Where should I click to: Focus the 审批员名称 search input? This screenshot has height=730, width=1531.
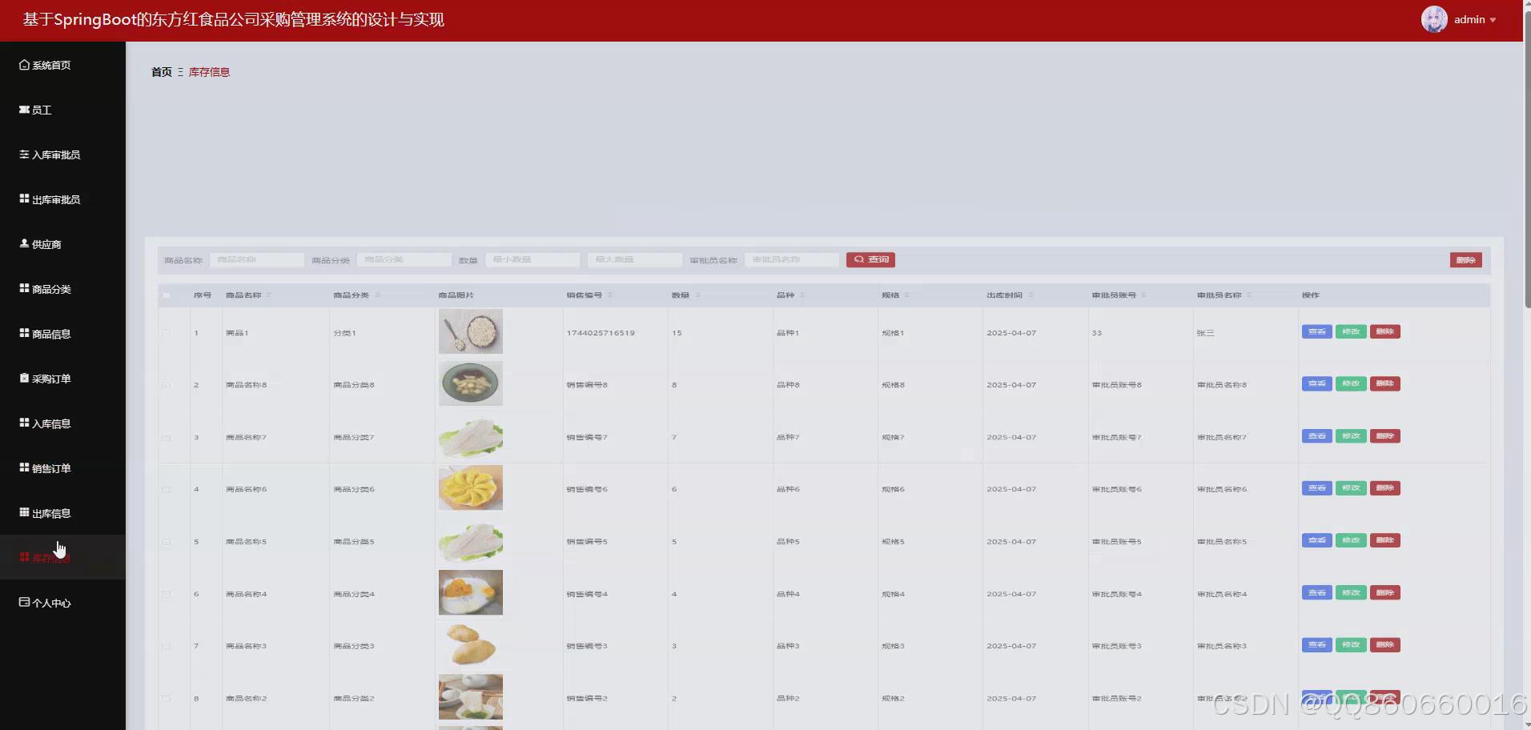792,260
